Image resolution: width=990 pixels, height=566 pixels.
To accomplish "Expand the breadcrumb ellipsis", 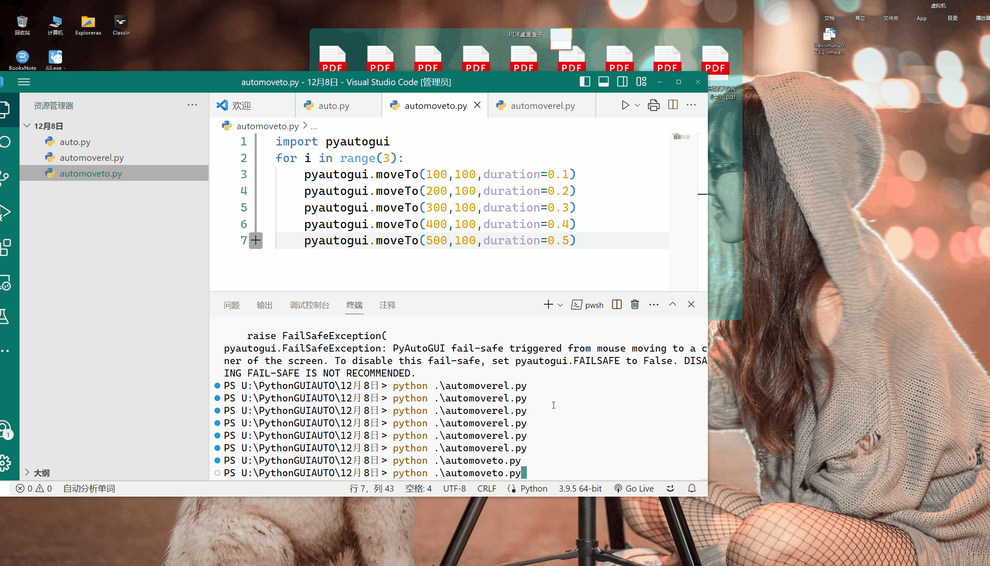I will [x=314, y=126].
